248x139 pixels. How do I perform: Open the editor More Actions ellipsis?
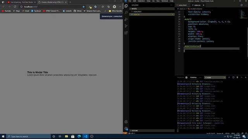pyautogui.click(x=246, y=5)
